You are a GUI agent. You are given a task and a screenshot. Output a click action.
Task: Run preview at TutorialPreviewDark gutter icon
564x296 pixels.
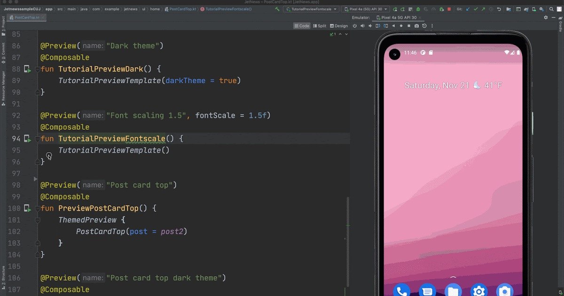(x=28, y=69)
